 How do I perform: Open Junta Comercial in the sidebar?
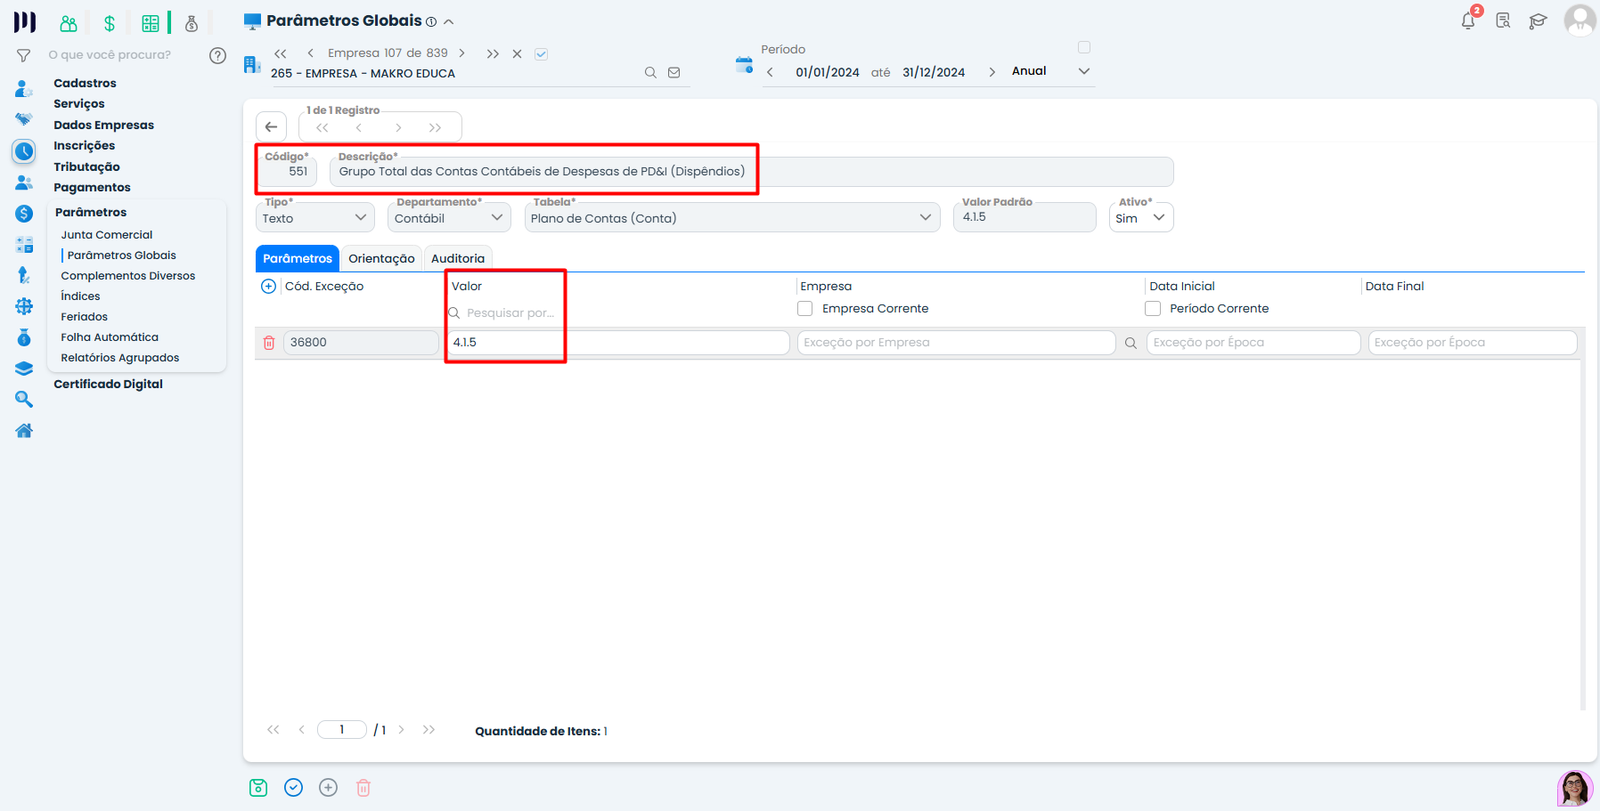pos(107,235)
